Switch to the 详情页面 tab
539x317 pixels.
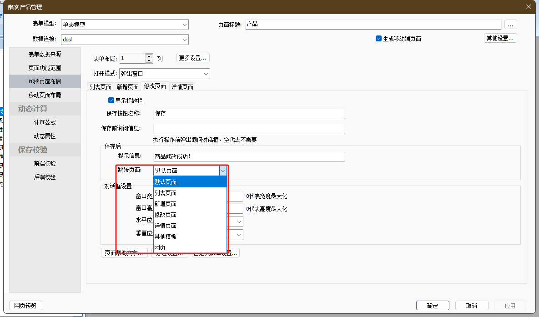pos(182,87)
